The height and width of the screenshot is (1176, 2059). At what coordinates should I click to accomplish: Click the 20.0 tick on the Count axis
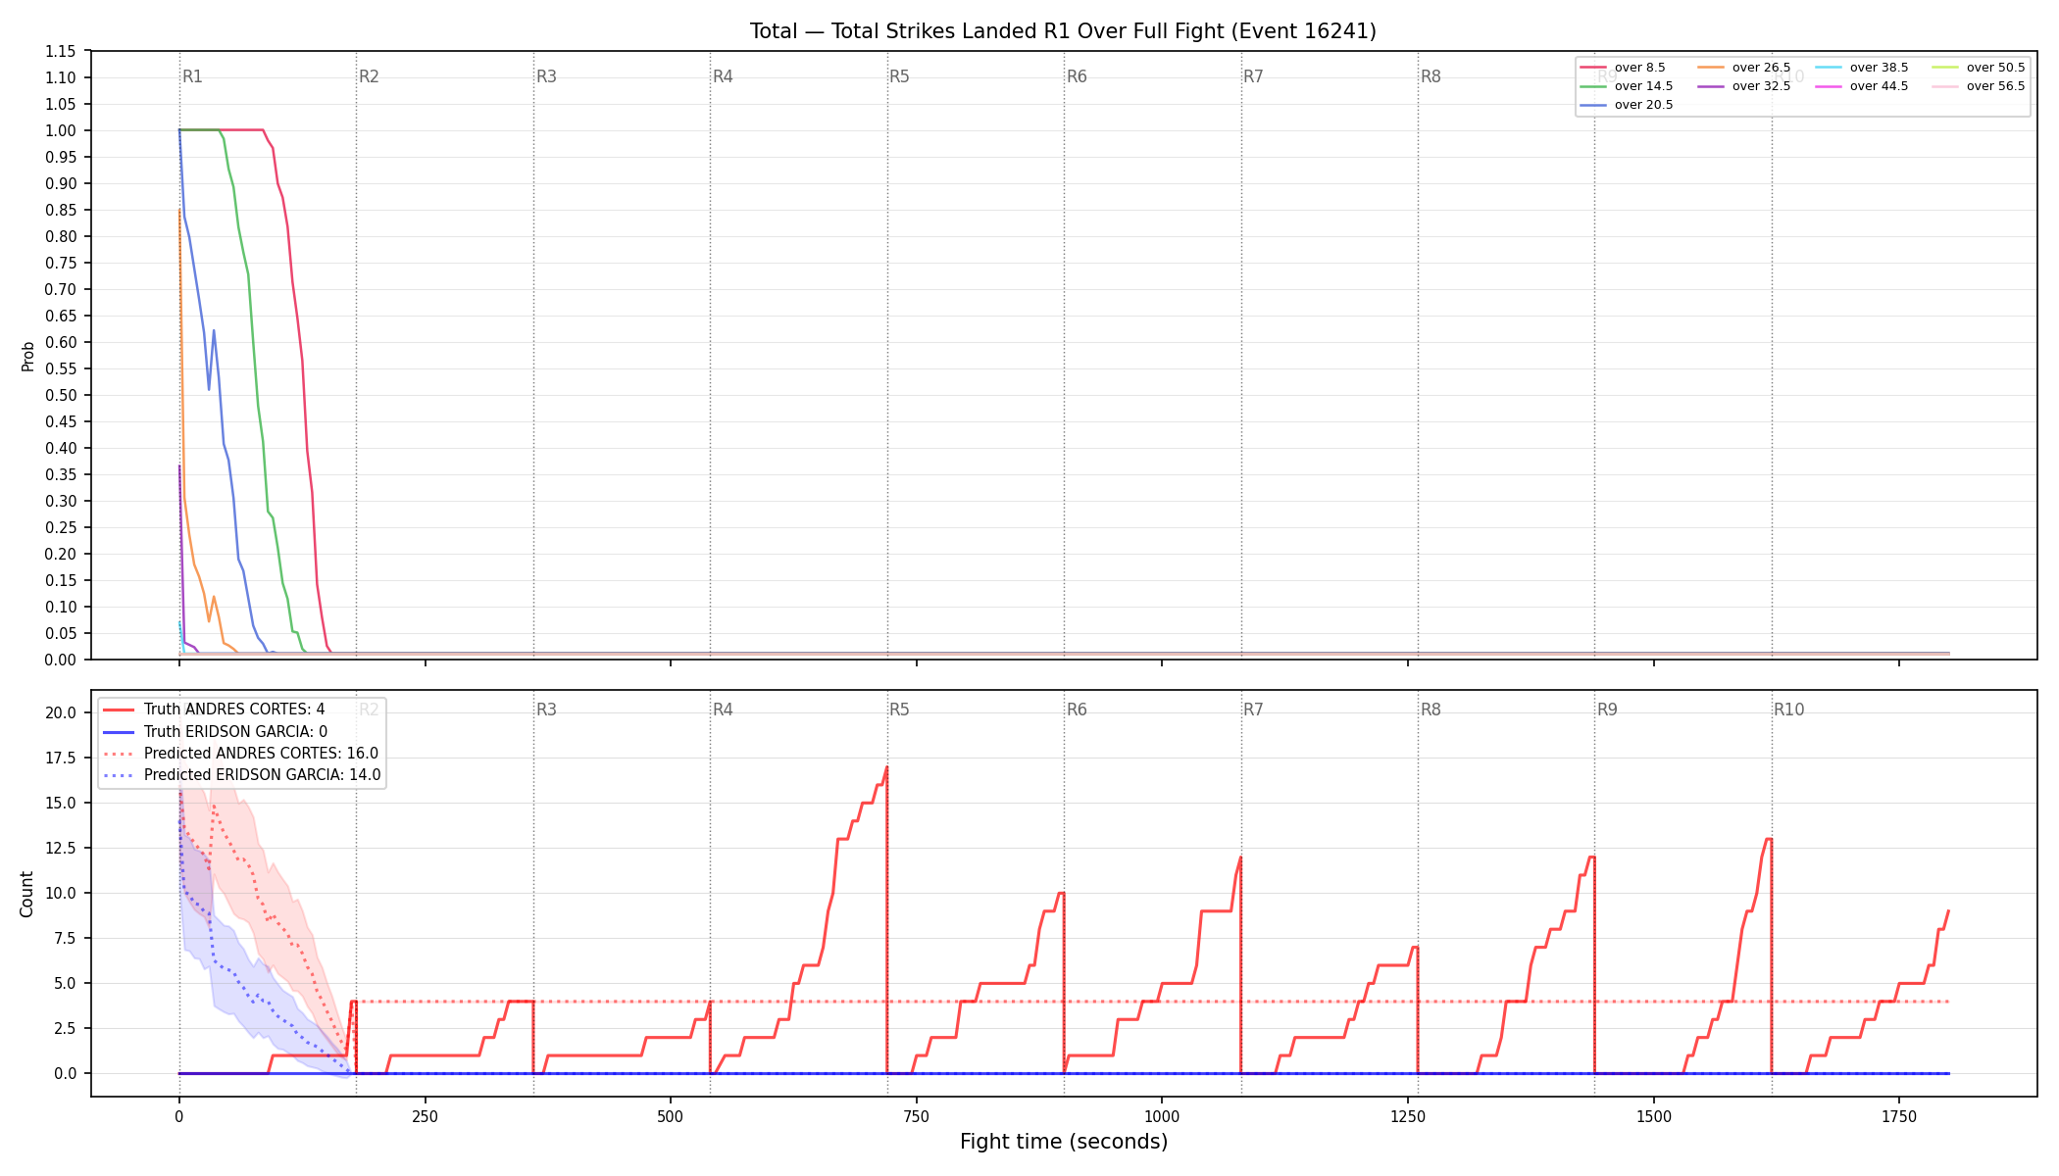pyautogui.click(x=61, y=712)
